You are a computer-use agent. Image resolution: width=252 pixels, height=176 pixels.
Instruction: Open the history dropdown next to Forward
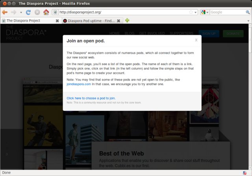tap(21, 12)
